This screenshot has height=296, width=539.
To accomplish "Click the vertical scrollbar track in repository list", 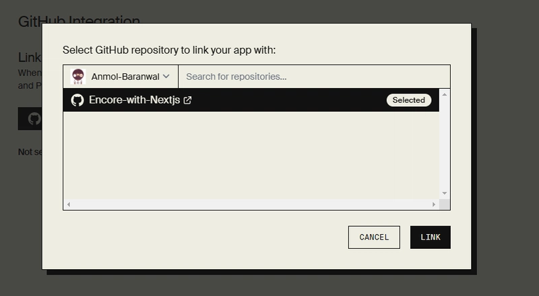I will (445, 144).
